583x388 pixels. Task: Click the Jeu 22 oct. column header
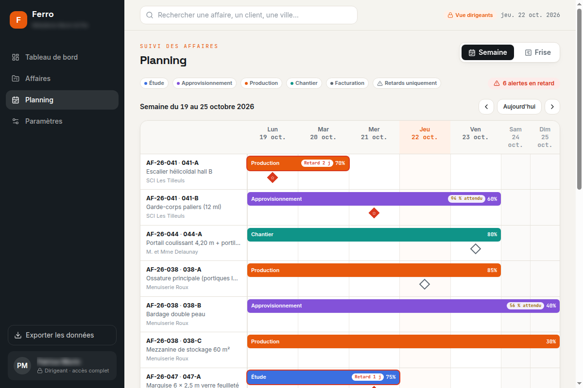tap(425, 137)
